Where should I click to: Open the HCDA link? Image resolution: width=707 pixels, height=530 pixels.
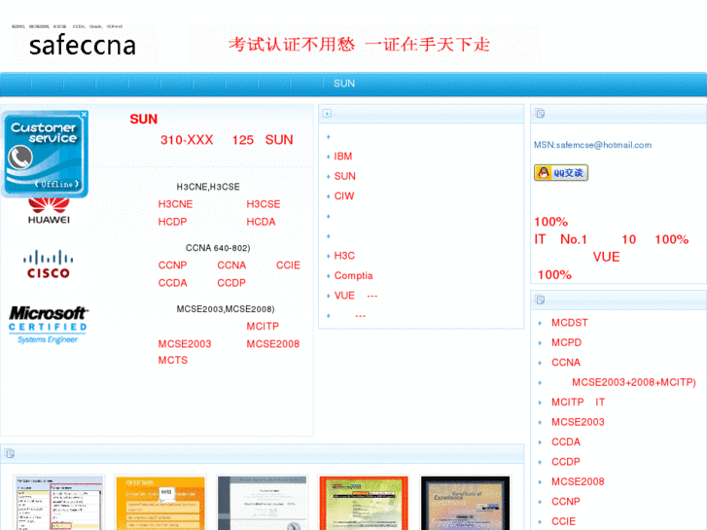coord(261,222)
